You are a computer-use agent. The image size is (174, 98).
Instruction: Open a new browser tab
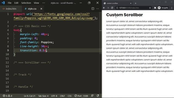(x=136, y=3)
